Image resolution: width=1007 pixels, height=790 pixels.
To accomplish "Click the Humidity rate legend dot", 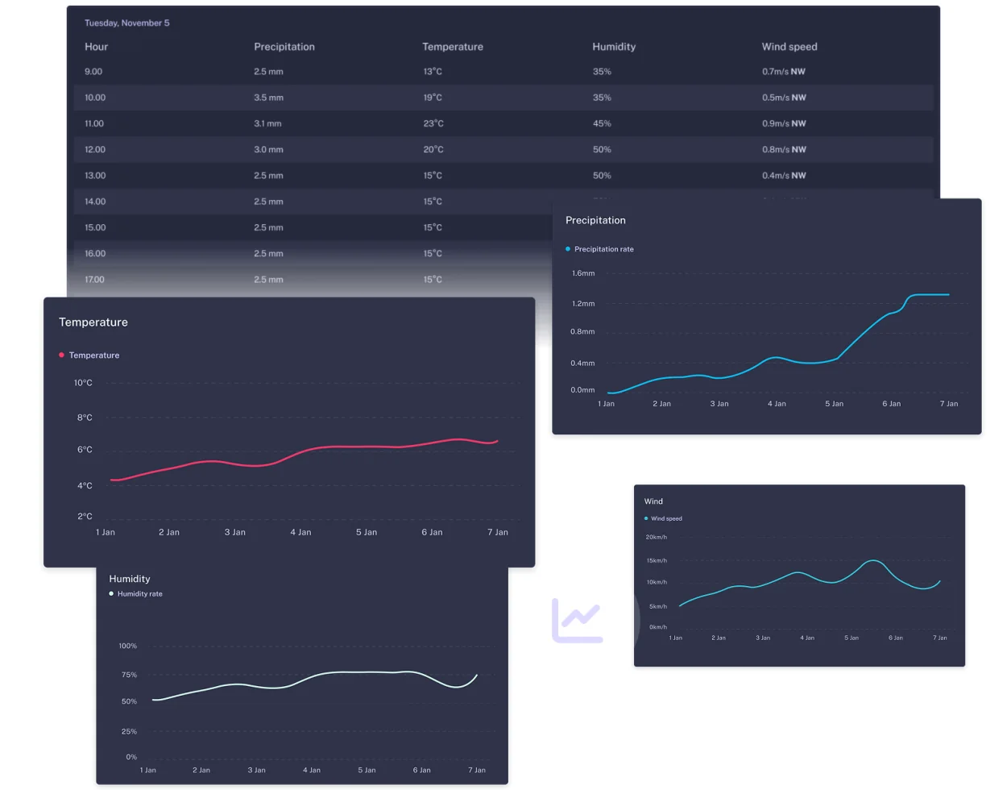I will [x=111, y=593].
